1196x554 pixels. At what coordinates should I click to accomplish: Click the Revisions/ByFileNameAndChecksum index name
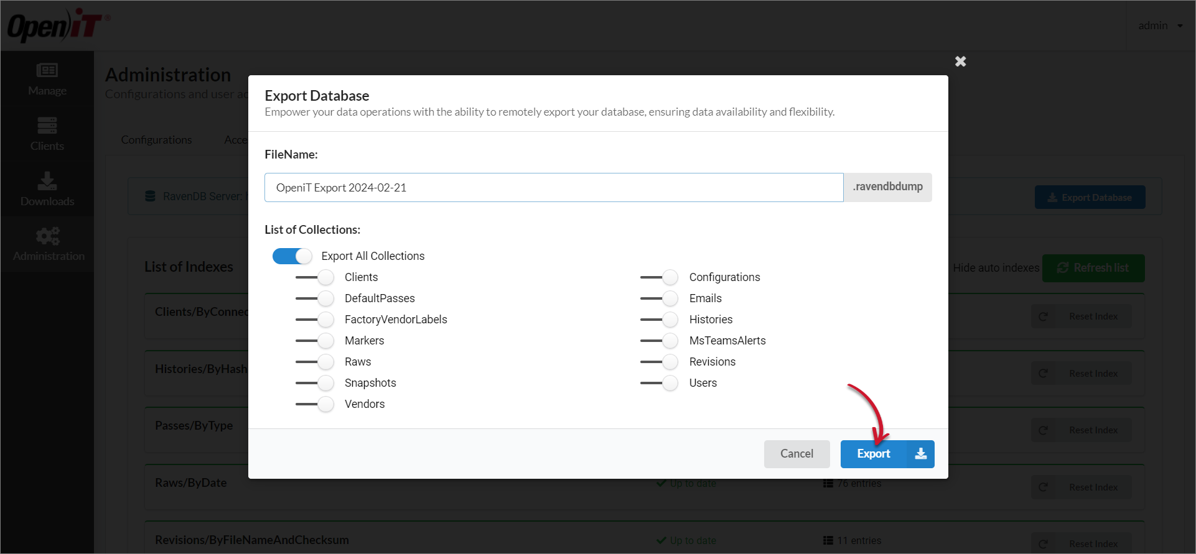(252, 540)
